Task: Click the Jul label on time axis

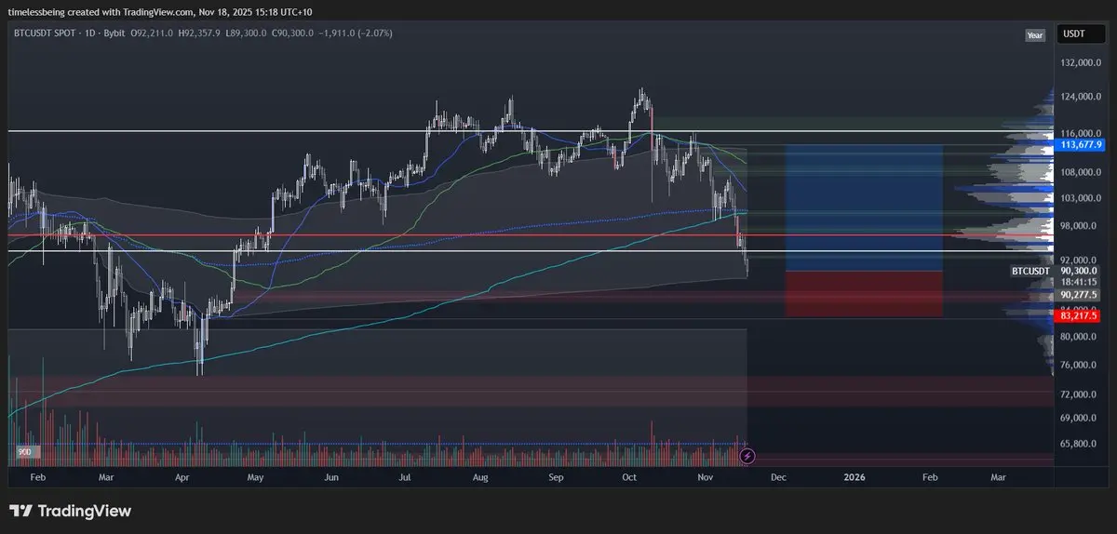Action: pyautogui.click(x=404, y=476)
